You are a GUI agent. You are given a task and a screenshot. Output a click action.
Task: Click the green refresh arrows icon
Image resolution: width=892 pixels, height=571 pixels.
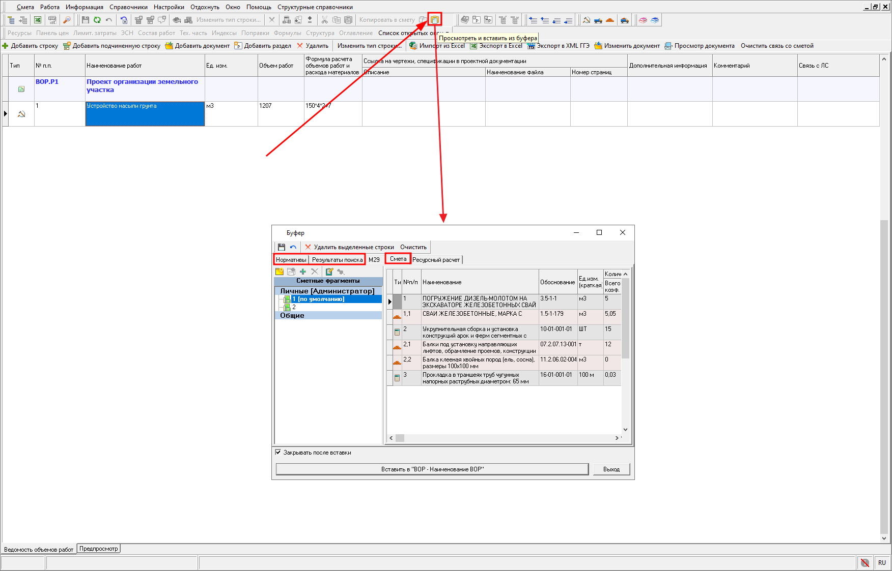97,20
